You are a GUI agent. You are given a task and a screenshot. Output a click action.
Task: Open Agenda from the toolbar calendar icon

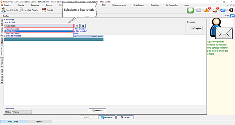(47, 10)
